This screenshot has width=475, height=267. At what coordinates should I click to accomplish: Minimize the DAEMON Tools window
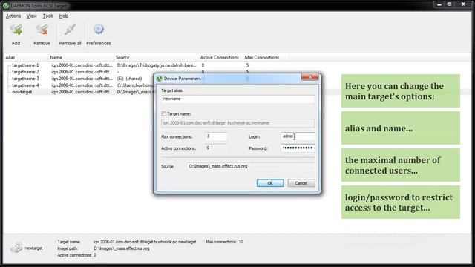click(439, 4)
